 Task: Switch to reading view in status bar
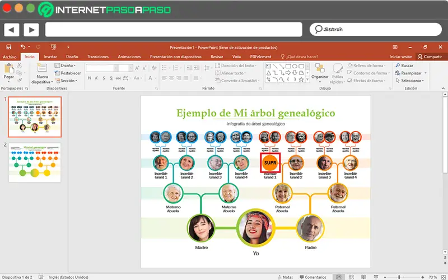[363, 277]
